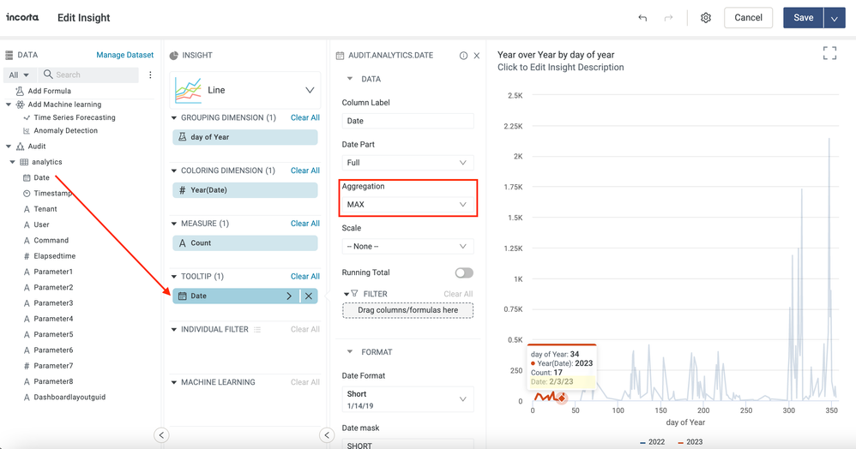Toggle 2023 series in chart legend
The width and height of the screenshot is (856, 449).
(x=690, y=442)
